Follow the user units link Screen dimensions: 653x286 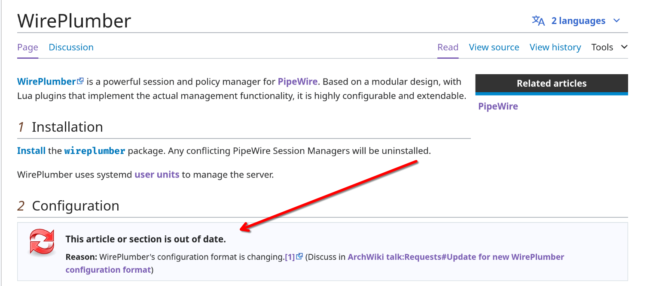point(157,175)
